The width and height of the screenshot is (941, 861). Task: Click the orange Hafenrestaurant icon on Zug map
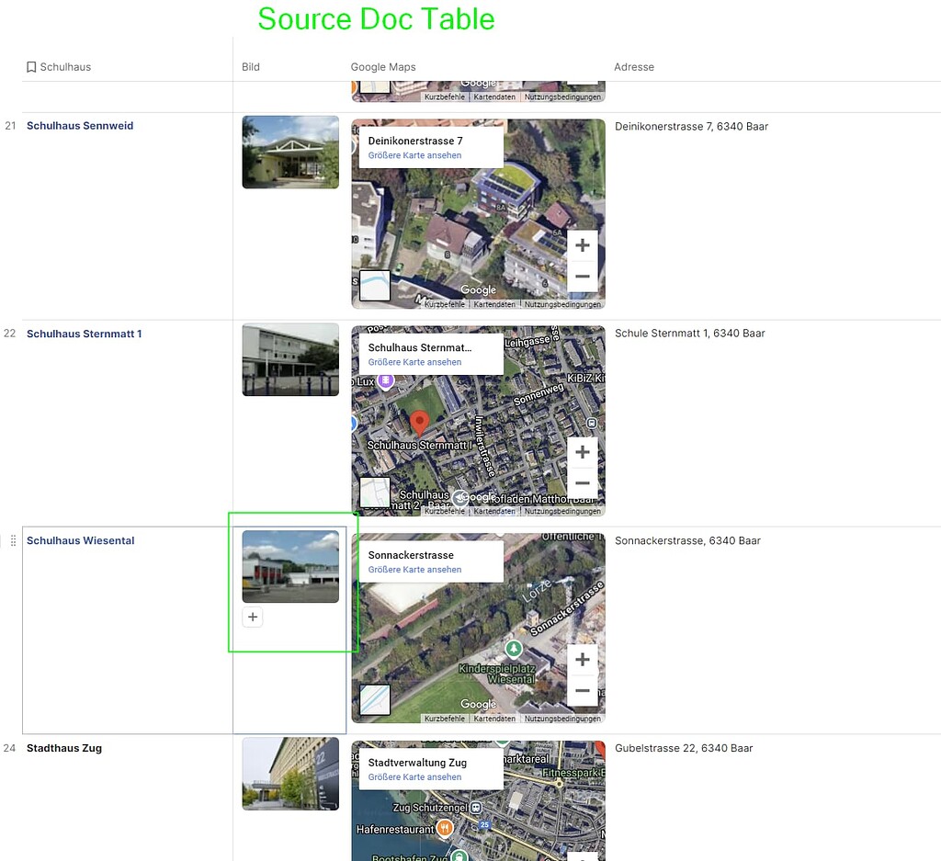pyautogui.click(x=443, y=828)
